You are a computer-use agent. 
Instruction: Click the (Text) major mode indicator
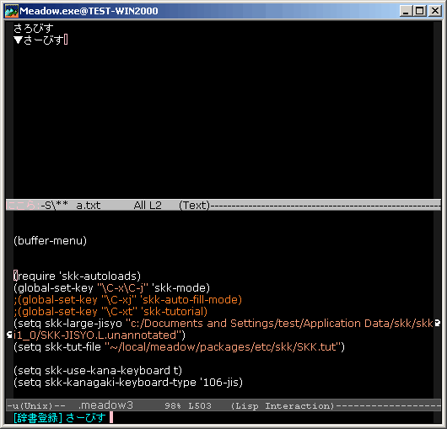click(x=195, y=205)
